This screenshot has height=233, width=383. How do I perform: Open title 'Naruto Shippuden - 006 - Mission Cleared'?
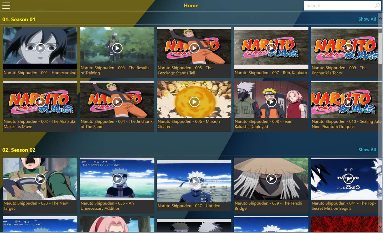click(189, 124)
